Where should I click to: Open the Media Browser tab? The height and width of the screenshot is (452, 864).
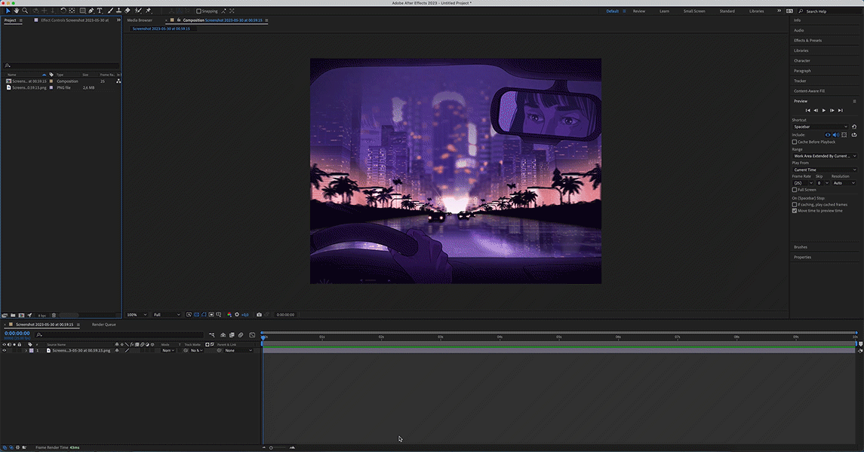(x=140, y=20)
